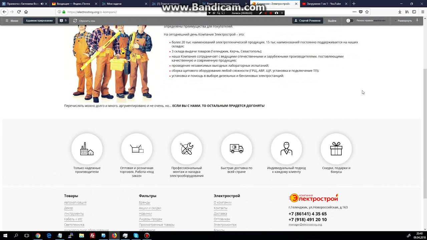Open the Бренды filter link

[144, 203]
